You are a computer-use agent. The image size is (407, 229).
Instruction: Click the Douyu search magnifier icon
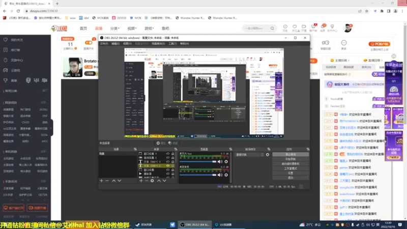click(x=272, y=28)
